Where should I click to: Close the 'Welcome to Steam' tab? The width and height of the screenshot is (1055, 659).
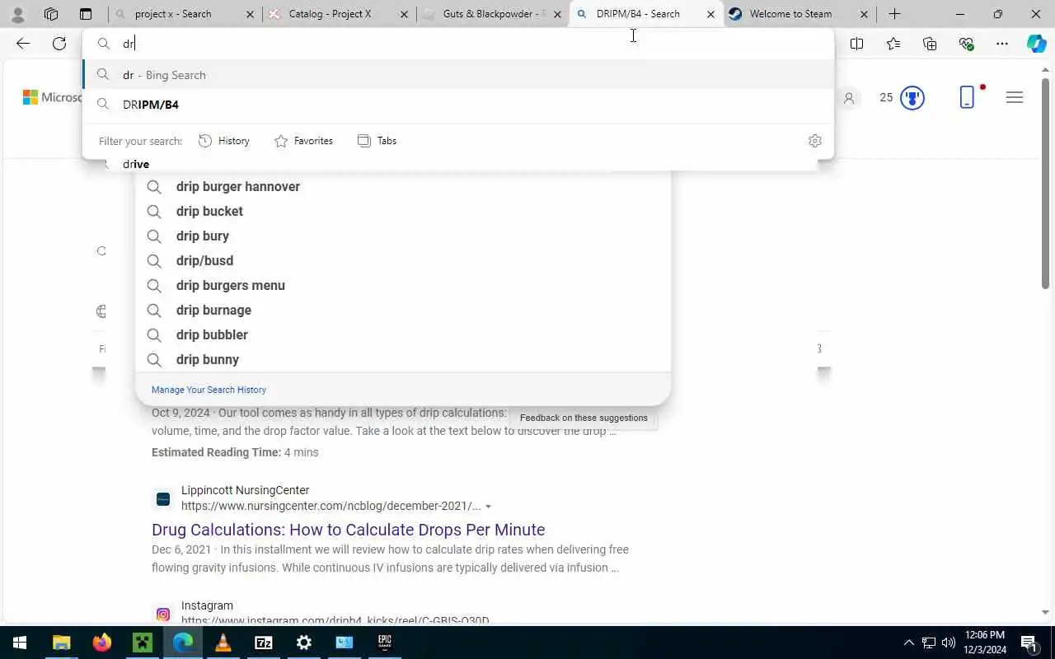864,14
